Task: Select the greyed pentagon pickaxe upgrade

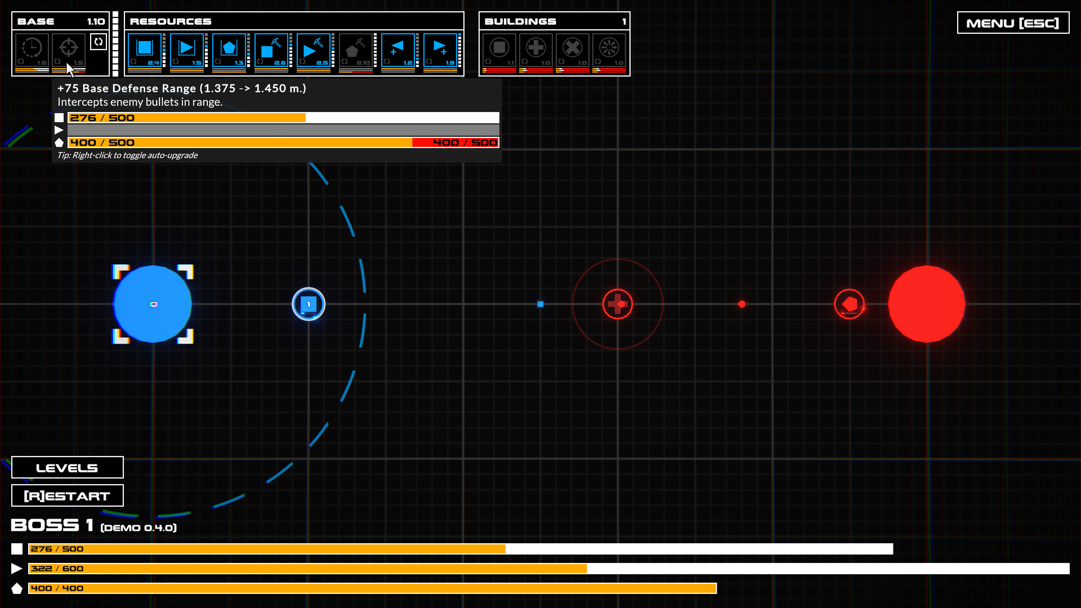Action: (x=356, y=48)
